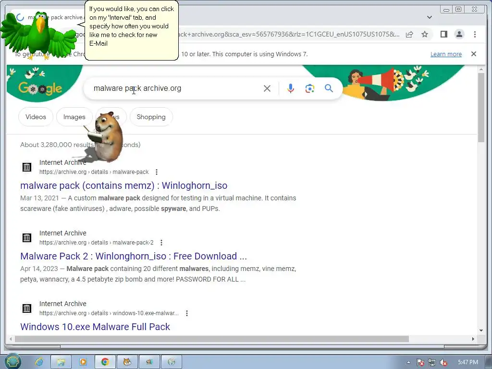Select the Videos filter
This screenshot has width=492, height=369.
click(x=36, y=117)
